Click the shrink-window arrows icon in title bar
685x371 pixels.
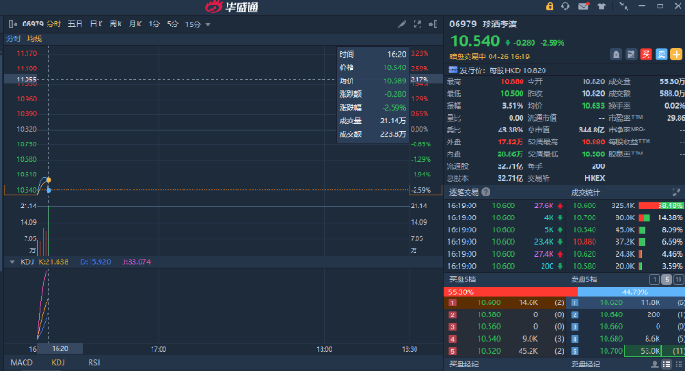[624, 6]
